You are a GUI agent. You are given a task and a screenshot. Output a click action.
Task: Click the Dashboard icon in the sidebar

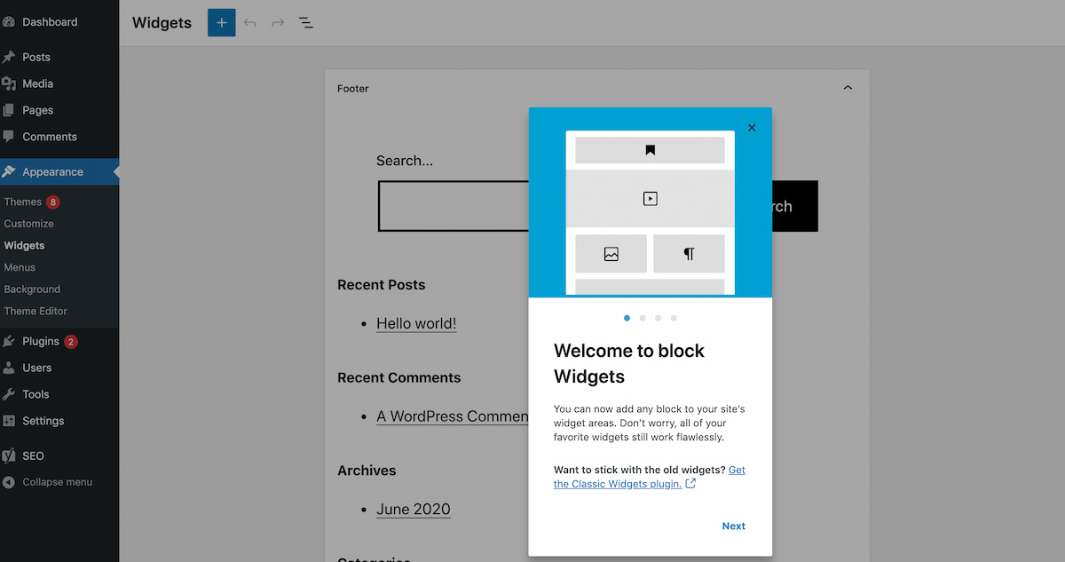tap(9, 22)
